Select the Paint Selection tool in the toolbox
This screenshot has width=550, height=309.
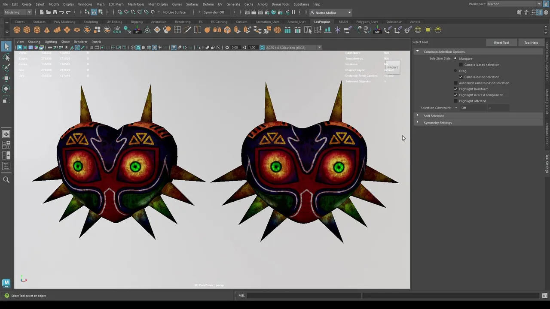pos(6,67)
